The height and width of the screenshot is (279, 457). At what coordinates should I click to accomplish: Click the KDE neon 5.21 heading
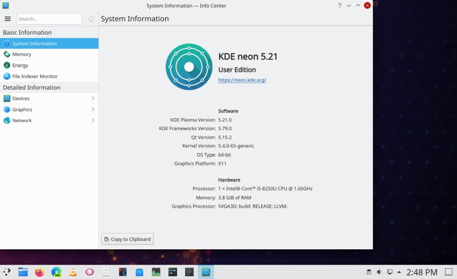(248, 56)
